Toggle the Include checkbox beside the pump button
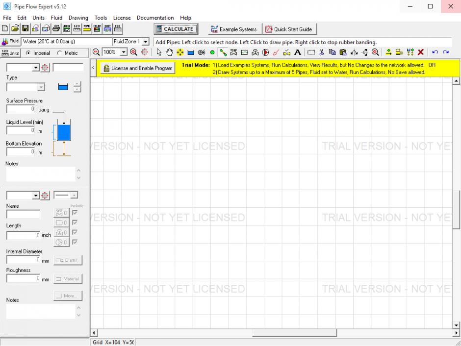This screenshot has height=346, width=461. pos(75,242)
